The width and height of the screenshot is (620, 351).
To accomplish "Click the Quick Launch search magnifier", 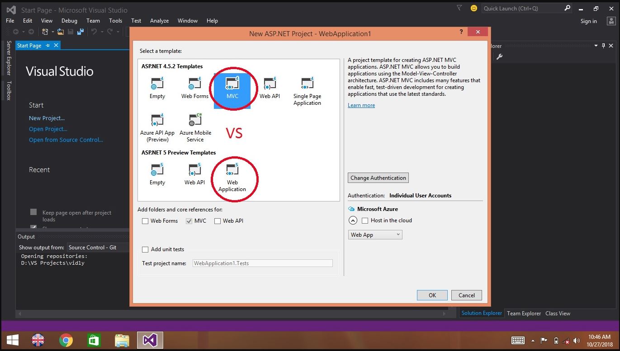I will (568, 8).
